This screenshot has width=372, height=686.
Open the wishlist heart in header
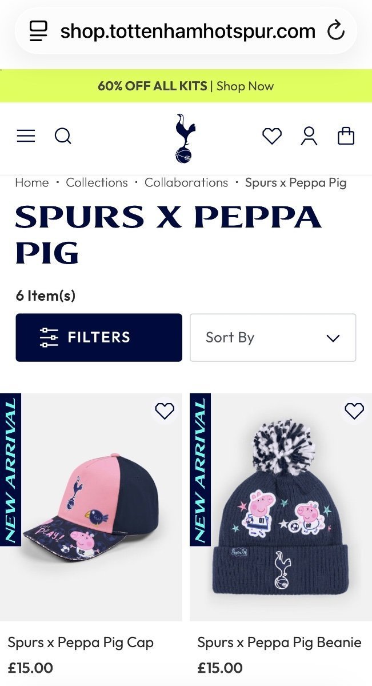[271, 136]
